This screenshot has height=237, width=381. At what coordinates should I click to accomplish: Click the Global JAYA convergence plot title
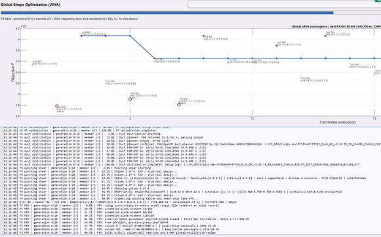336,26
